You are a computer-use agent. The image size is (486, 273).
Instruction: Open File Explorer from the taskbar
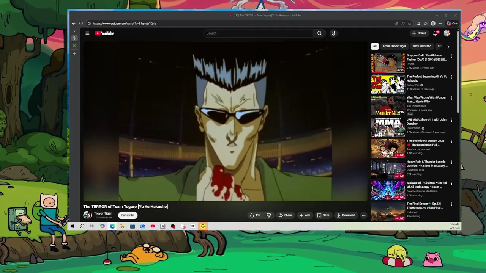coord(122,226)
